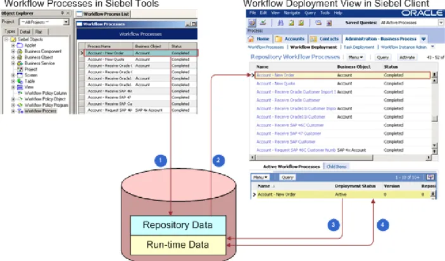This screenshot has width=445, height=261.
Task: Click the SAP 4x Account cell in Siebel Tools
Action: pos(152,110)
